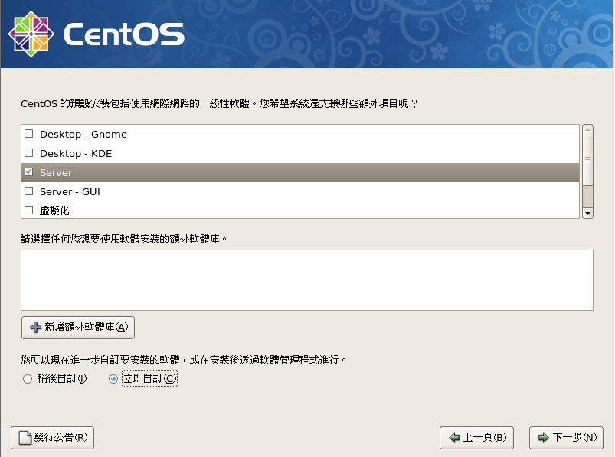Proceed with 下一步 button
This screenshot has width=615, height=457.
tap(566, 437)
